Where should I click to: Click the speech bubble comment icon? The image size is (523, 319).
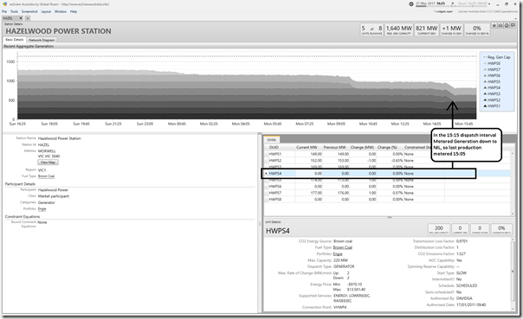coord(513,26)
